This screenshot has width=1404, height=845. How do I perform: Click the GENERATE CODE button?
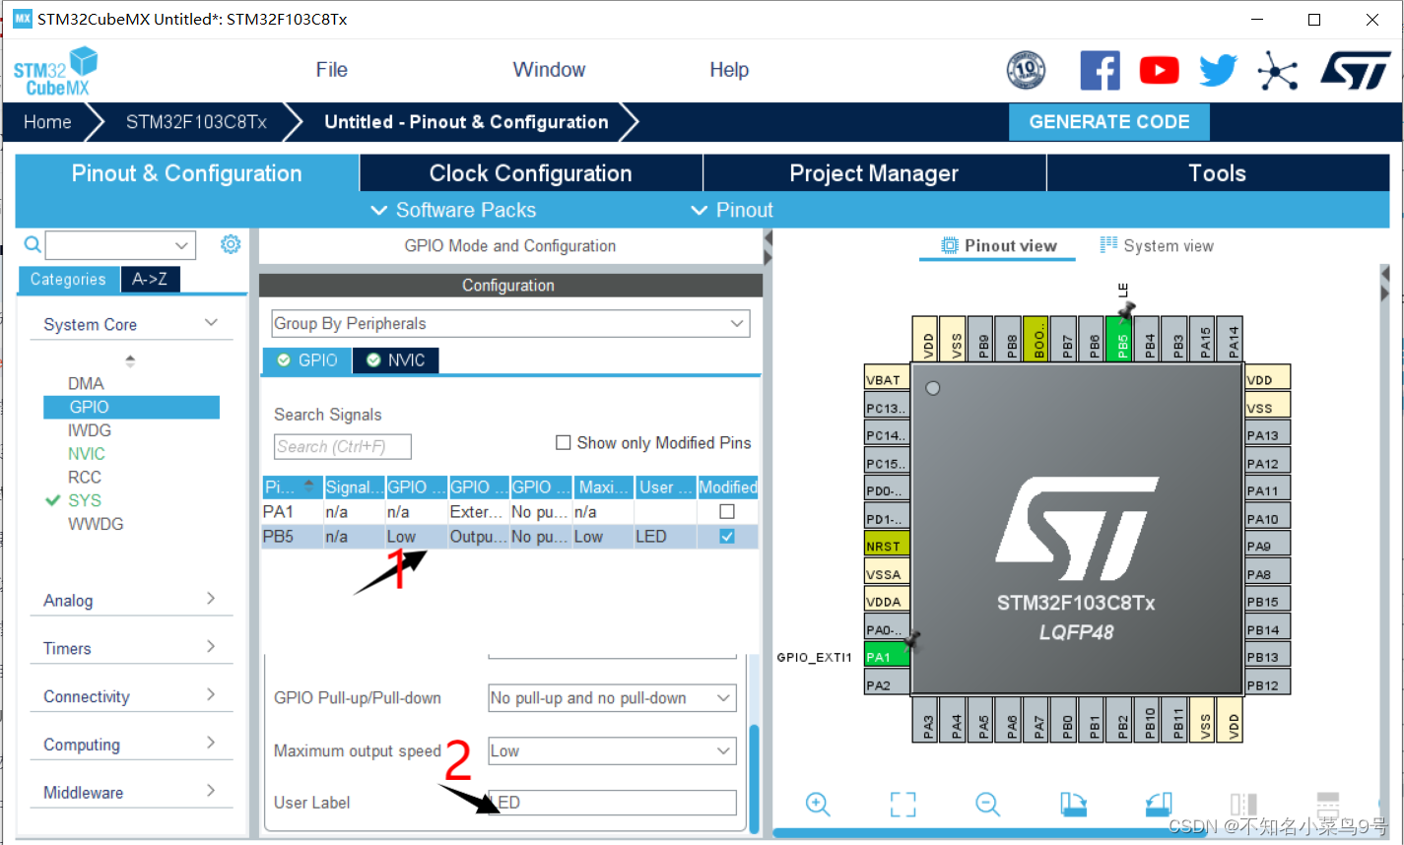pos(1109,122)
